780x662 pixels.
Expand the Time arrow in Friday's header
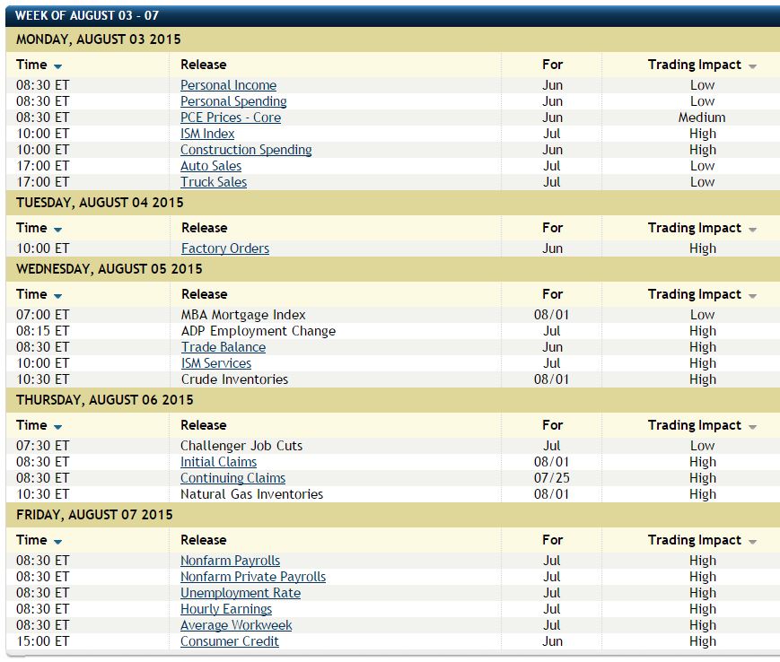[x=58, y=542]
